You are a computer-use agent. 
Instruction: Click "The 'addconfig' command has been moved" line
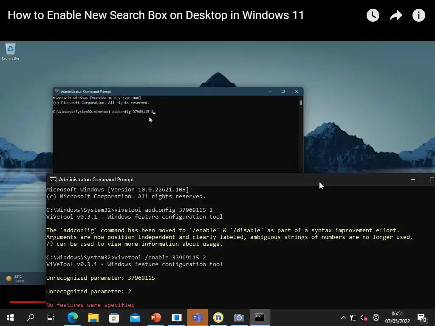[223, 230]
